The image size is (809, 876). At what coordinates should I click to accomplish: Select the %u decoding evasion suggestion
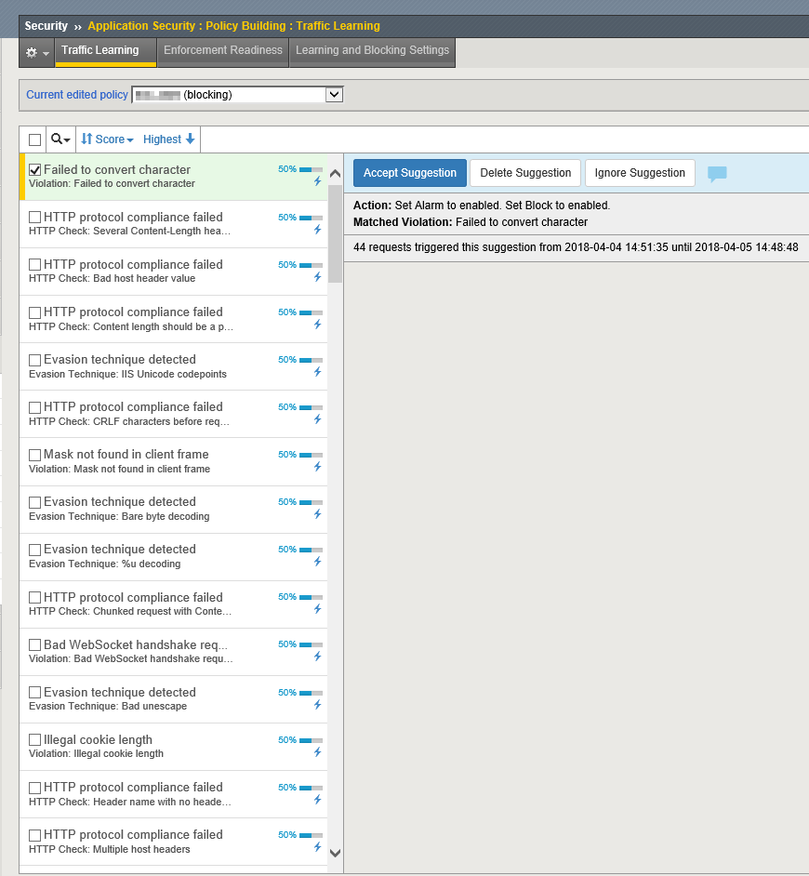173,556
